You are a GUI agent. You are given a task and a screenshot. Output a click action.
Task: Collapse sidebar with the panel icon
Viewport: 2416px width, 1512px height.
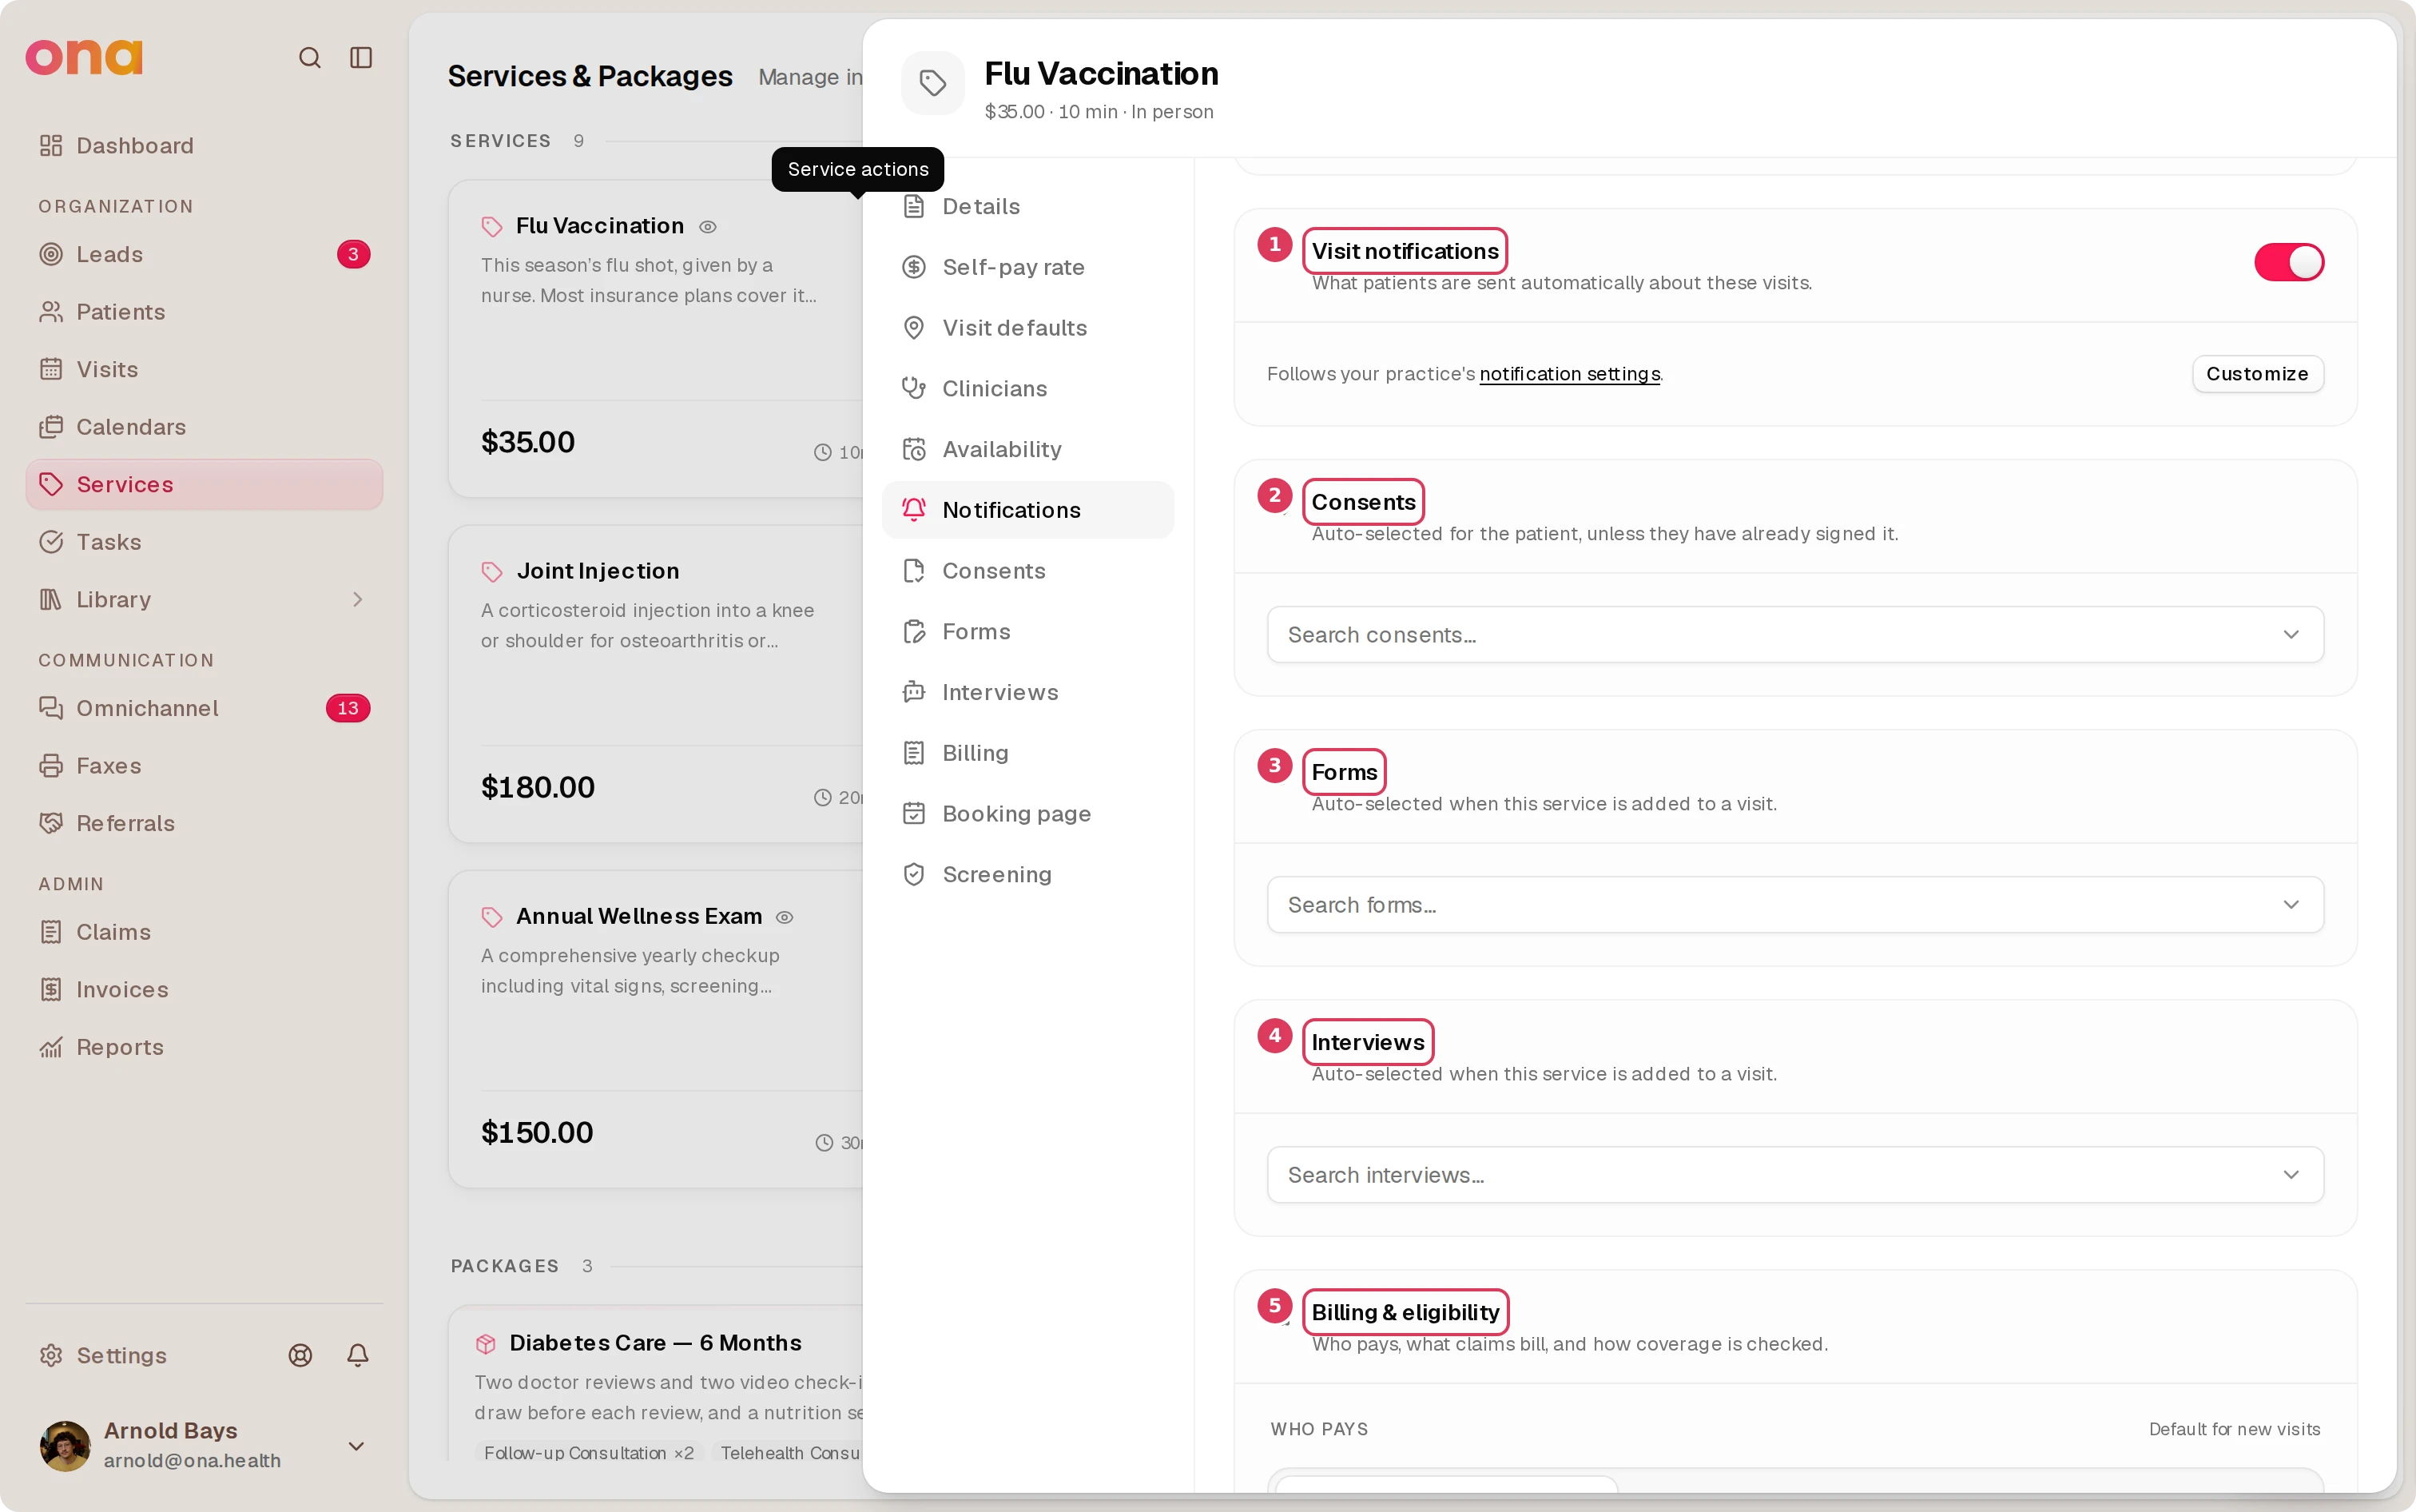tap(361, 57)
